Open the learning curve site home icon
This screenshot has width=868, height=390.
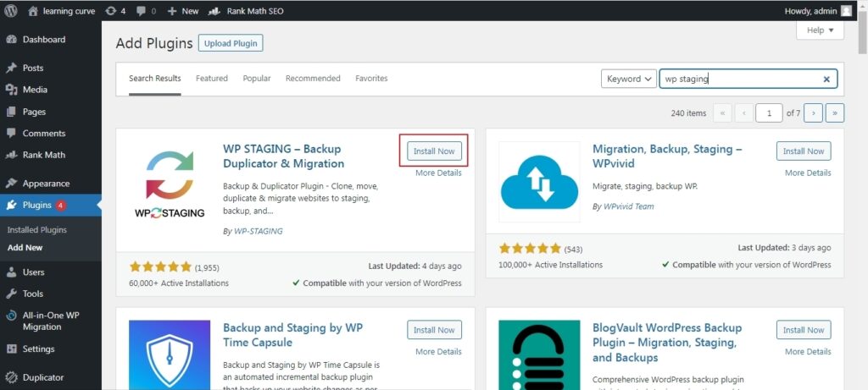tap(33, 10)
